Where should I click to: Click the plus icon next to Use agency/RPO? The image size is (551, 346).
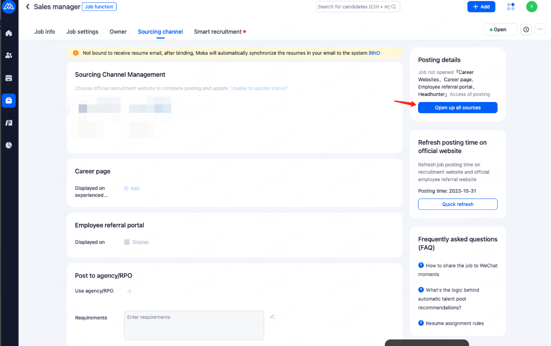(130, 291)
